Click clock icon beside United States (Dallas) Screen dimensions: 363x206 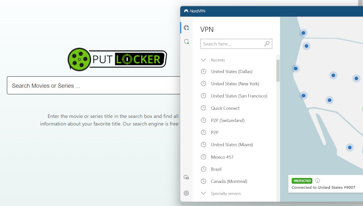tap(203, 71)
